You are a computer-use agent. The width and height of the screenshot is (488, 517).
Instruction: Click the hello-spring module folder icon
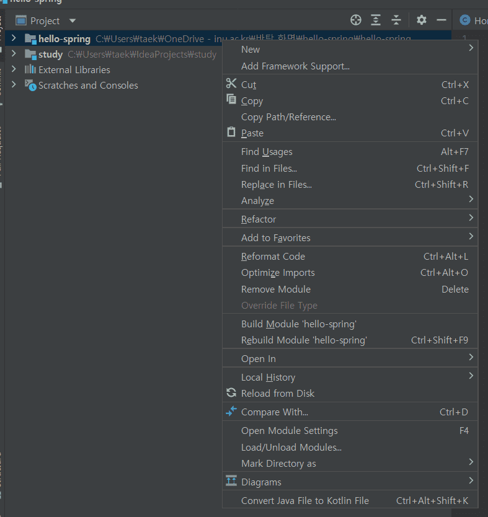30,39
